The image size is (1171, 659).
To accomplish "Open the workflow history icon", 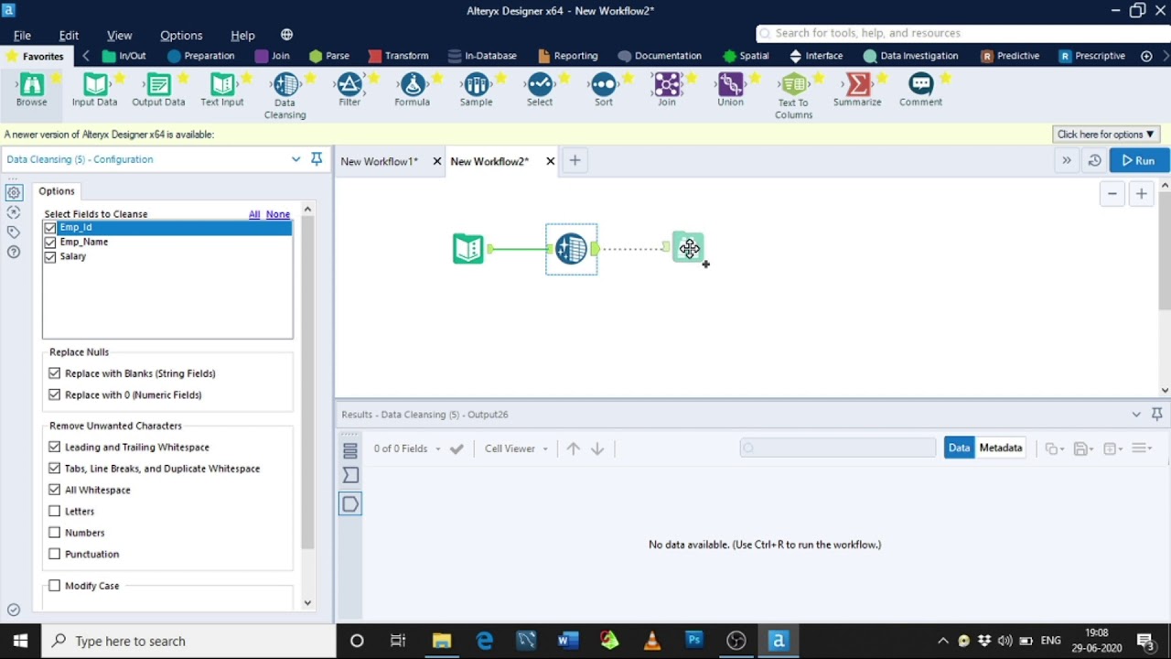I will pyautogui.click(x=1094, y=161).
